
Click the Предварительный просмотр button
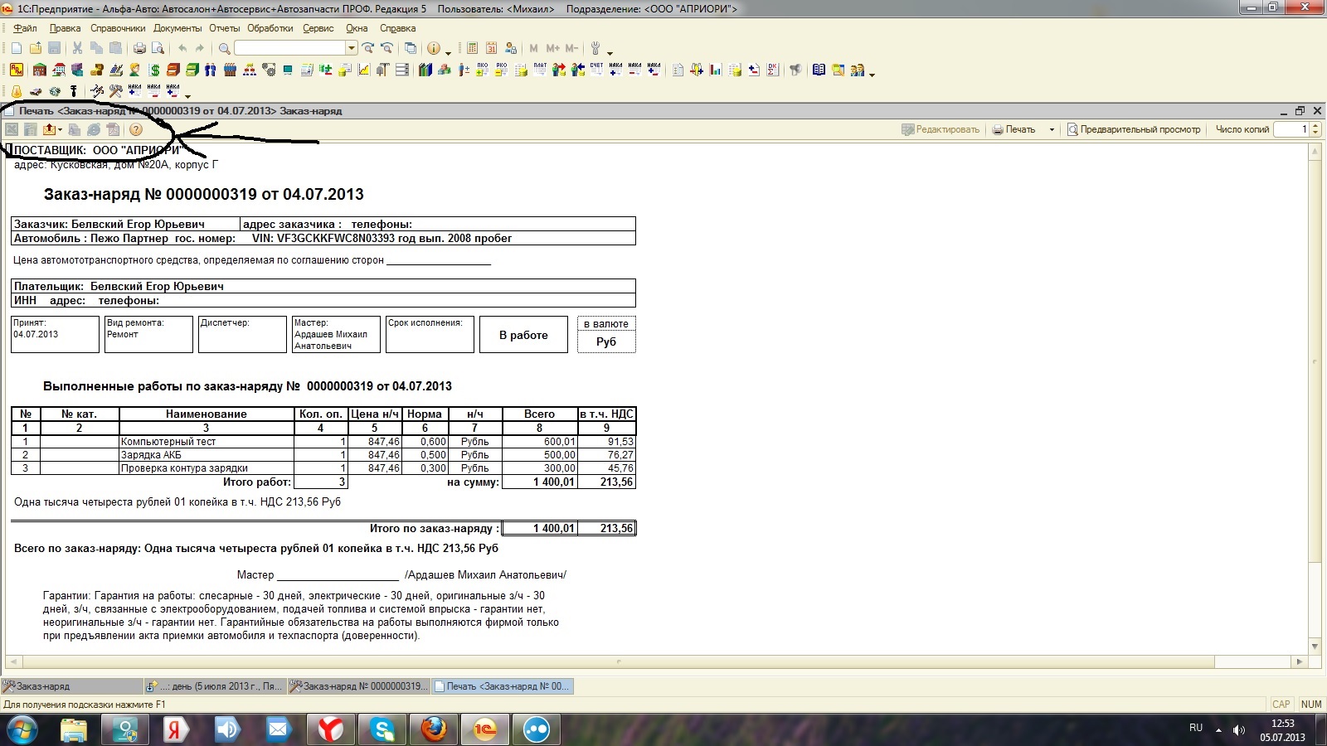point(1134,129)
